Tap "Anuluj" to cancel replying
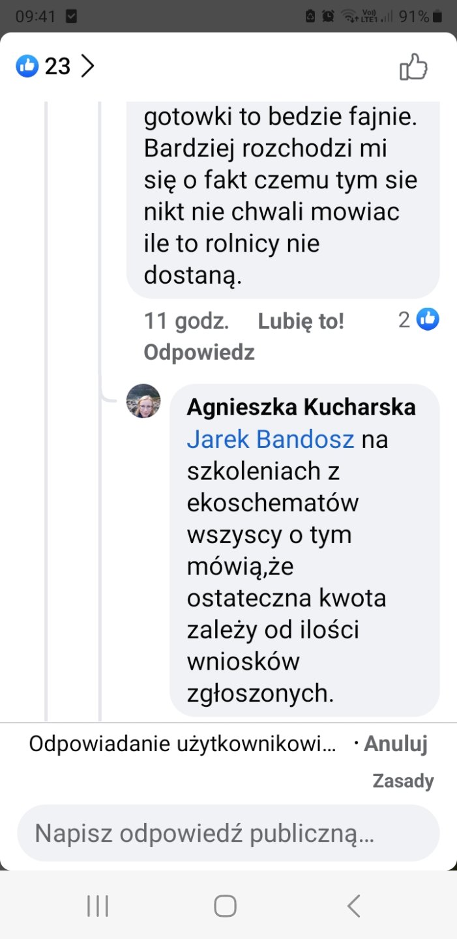This screenshot has height=939, width=457. click(395, 744)
